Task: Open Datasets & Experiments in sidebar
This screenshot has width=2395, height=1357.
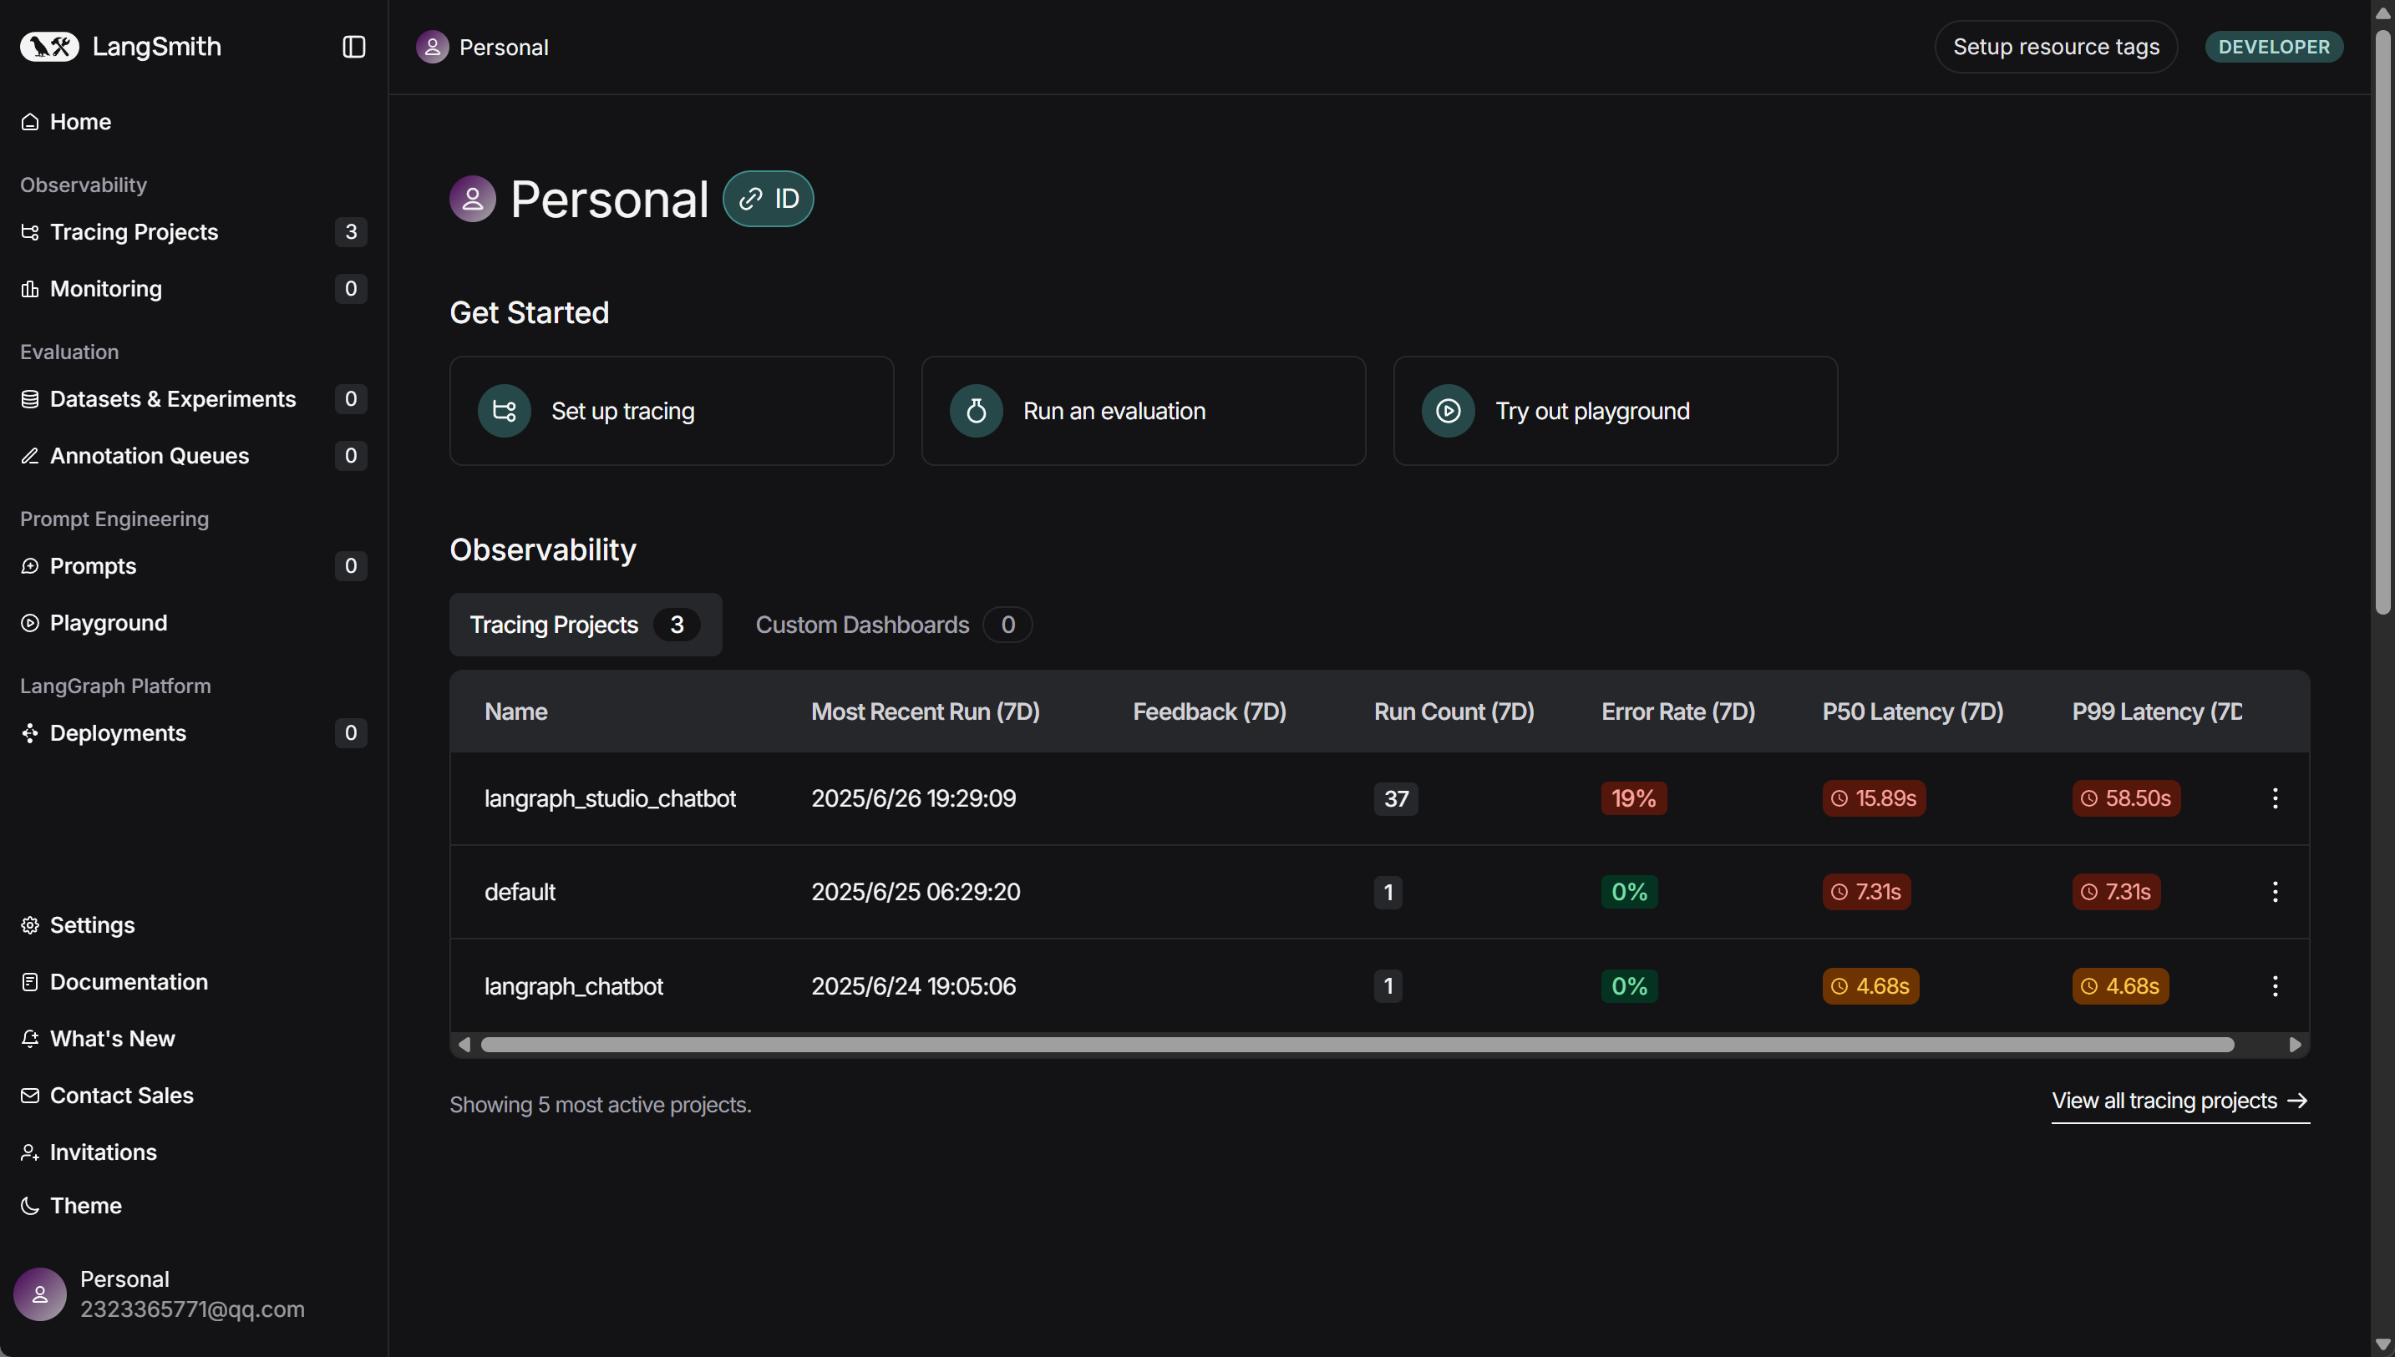Action: (x=194, y=399)
